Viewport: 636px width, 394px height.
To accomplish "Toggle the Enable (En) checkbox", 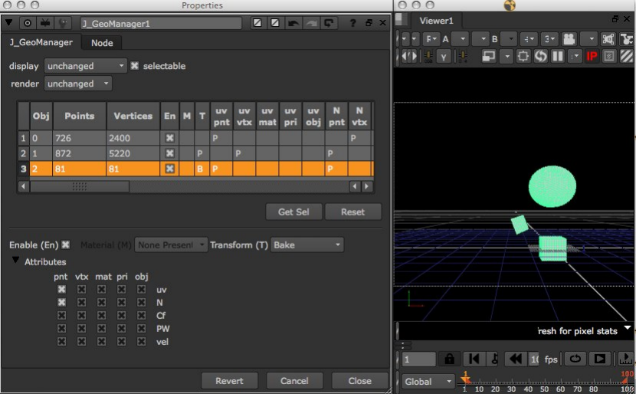I will [66, 245].
